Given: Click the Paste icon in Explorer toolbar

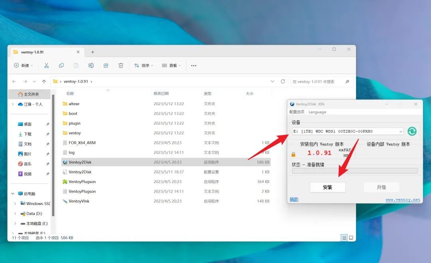Looking at the screenshot, I should (x=76, y=66).
